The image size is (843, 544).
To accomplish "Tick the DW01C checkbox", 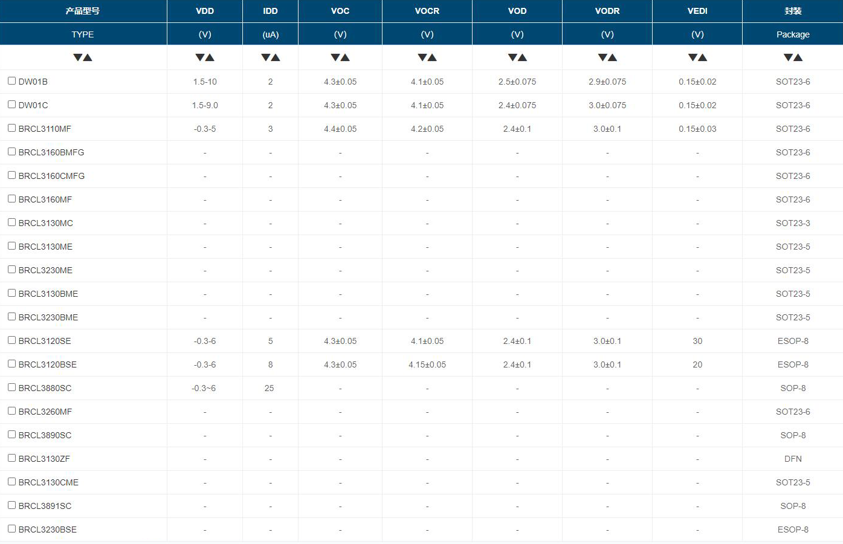I will 11,104.
